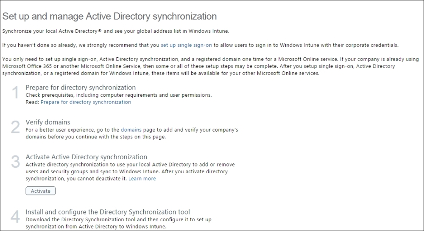Open the 'set up single sign-on' link
The width and height of the screenshot is (424, 231).
(x=186, y=45)
